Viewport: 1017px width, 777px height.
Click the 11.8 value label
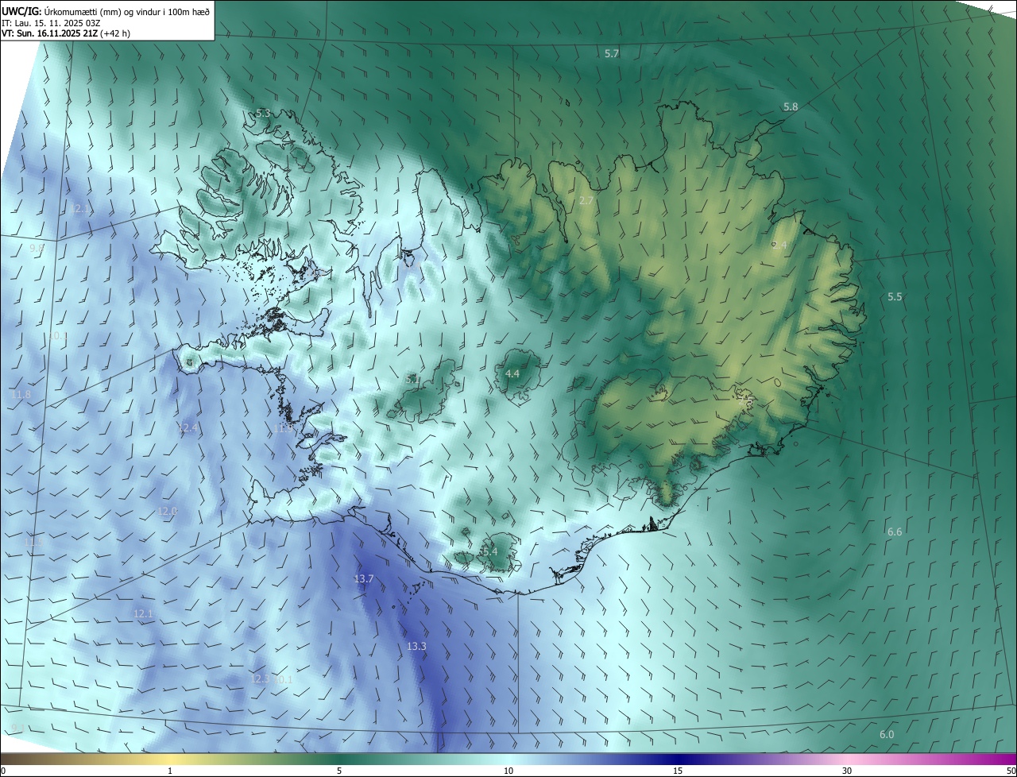pos(21,395)
